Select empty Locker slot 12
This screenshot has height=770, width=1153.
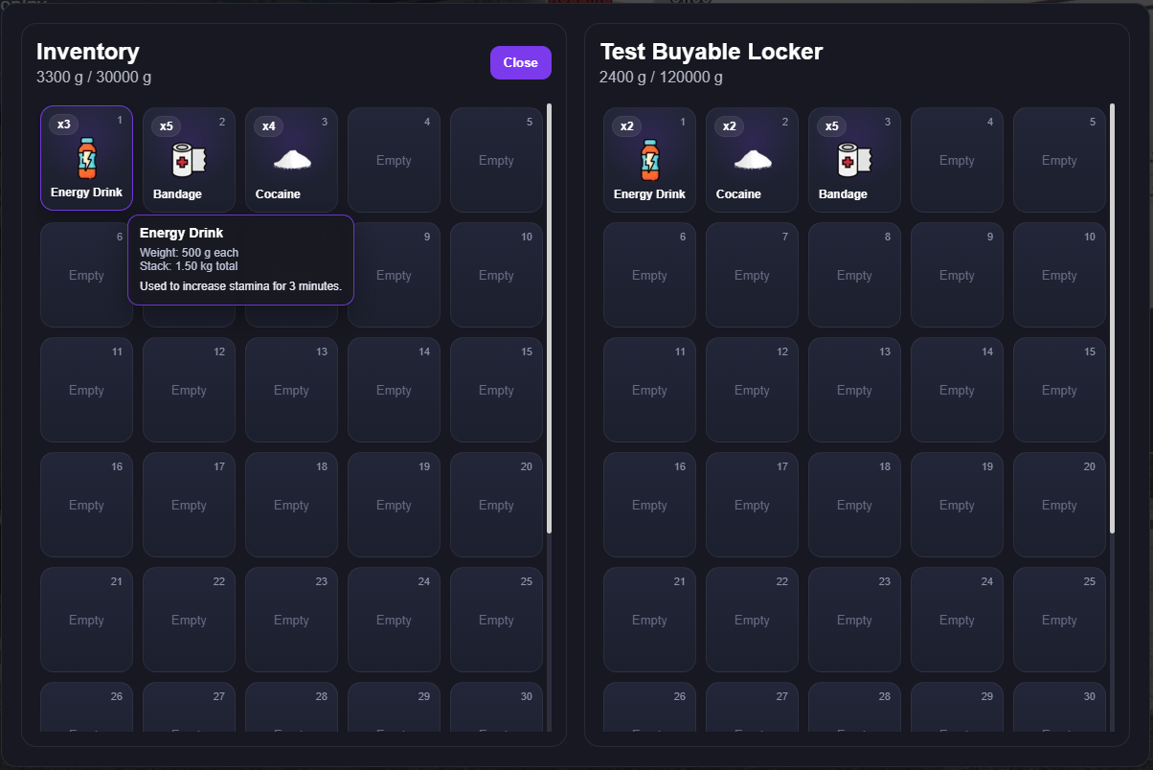(x=752, y=390)
